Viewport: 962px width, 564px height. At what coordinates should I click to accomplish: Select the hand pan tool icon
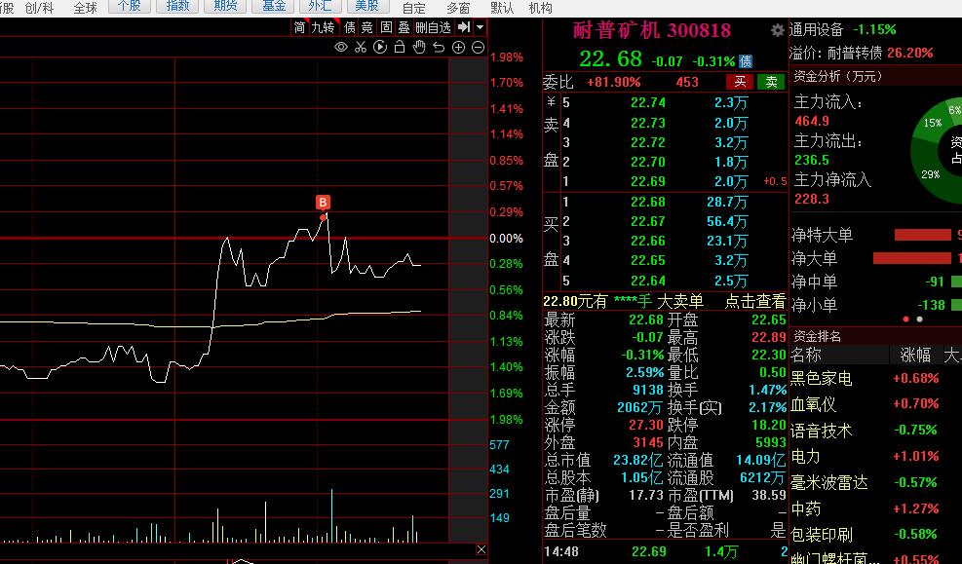(419, 48)
